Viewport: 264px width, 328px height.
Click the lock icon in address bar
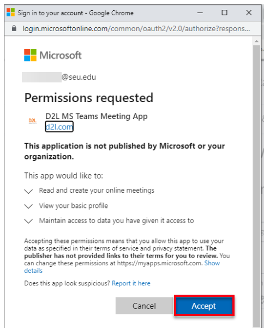pos(14,28)
